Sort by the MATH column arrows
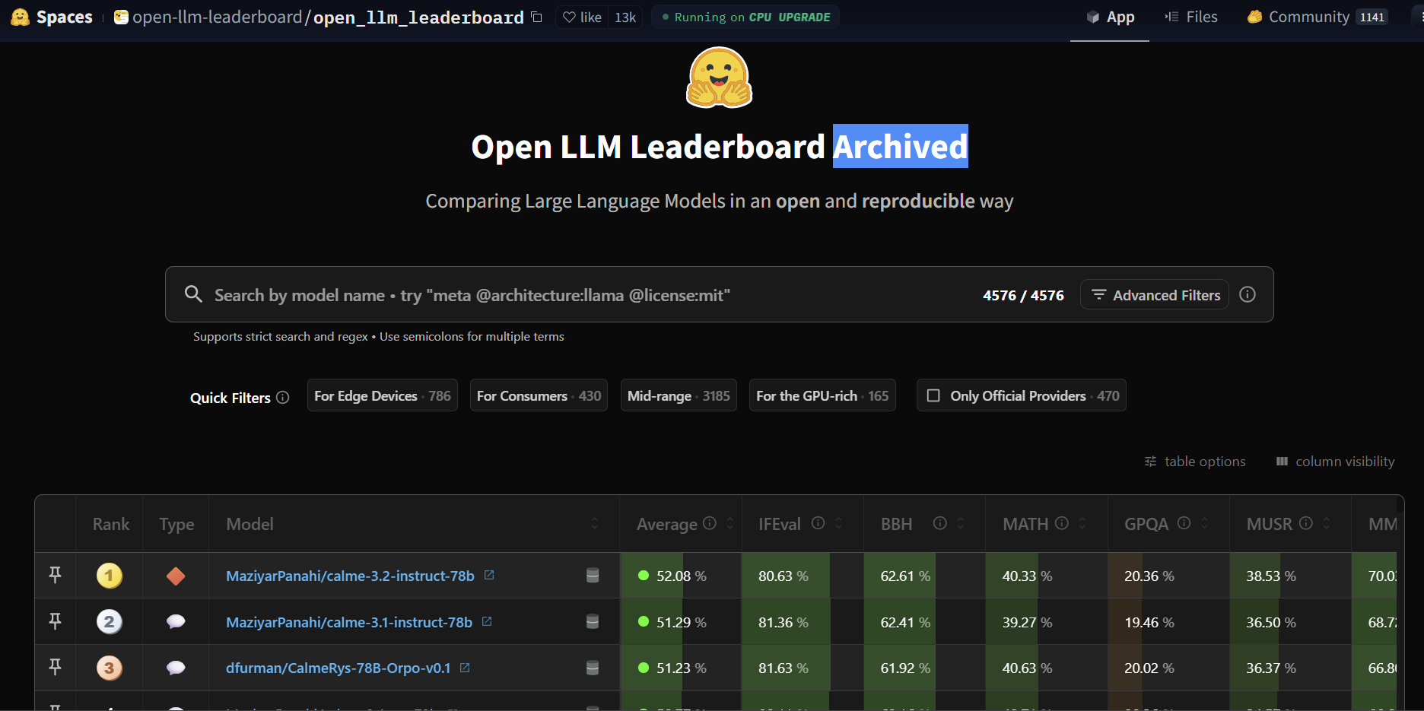1424x711 pixels. [1082, 523]
